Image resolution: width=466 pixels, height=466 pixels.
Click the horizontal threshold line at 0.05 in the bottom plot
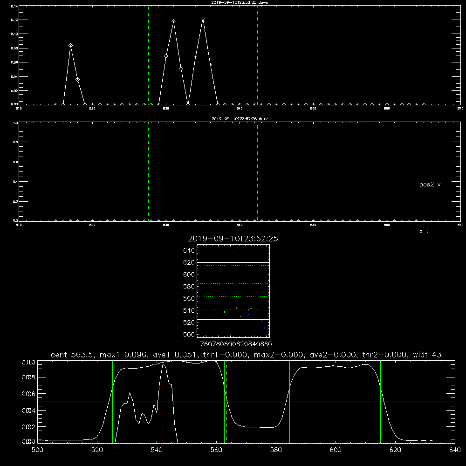click(246, 402)
